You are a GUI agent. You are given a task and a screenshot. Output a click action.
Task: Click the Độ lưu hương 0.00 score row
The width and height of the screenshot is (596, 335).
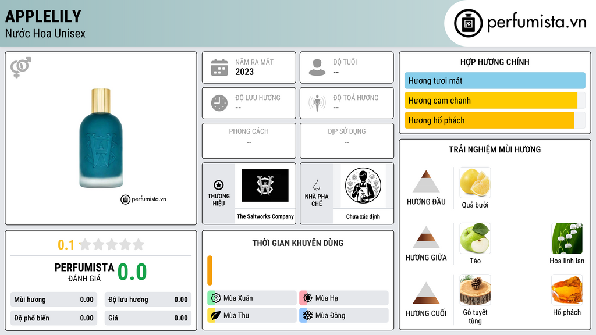[148, 300]
